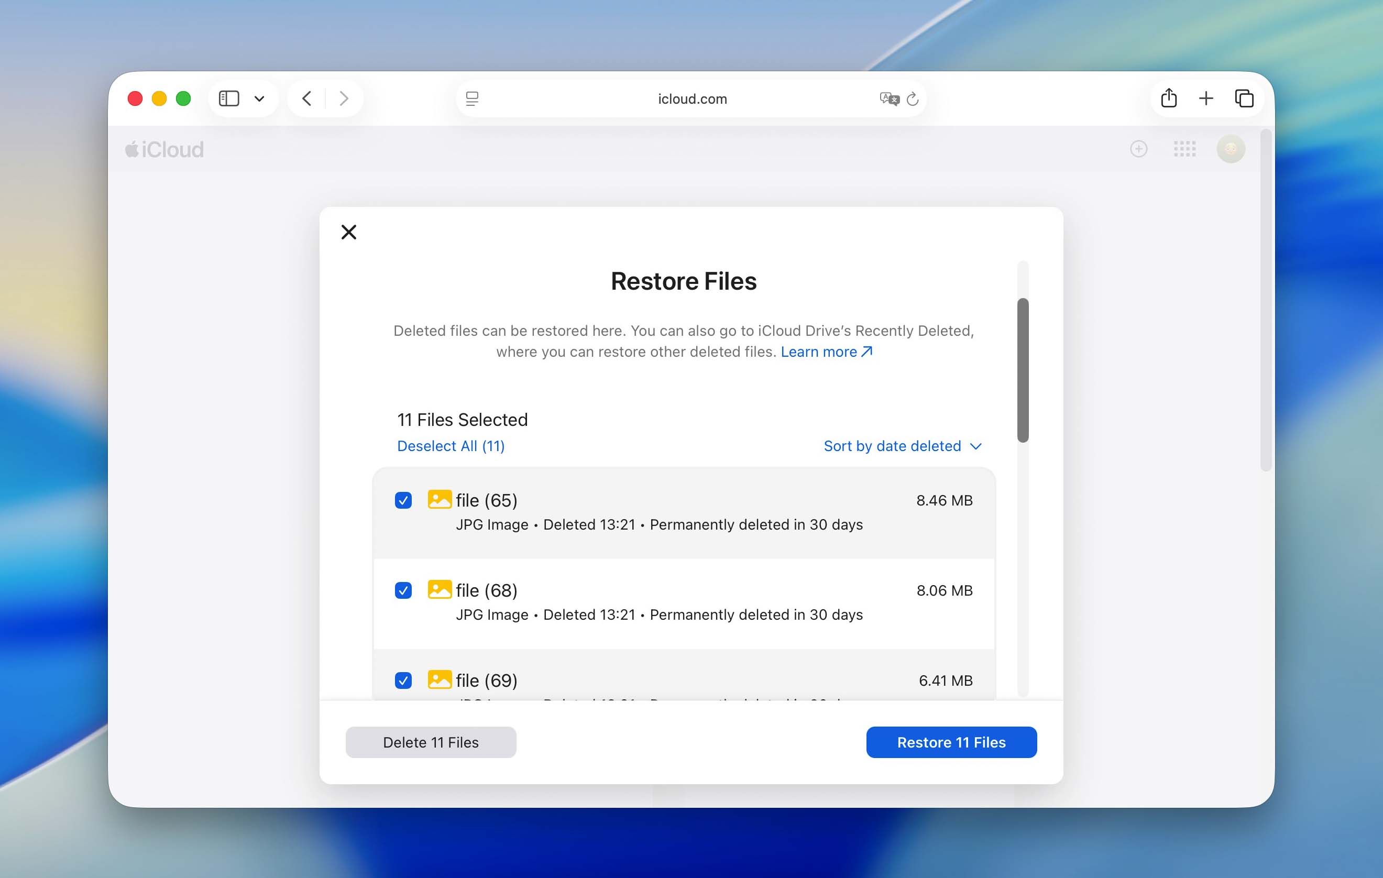Image resolution: width=1383 pixels, height=878 pixels.
Task: Click the translate icon in address bar
Action: tap(889, 99)
